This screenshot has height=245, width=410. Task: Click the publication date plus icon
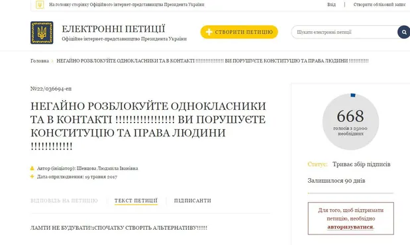point(32,177)
